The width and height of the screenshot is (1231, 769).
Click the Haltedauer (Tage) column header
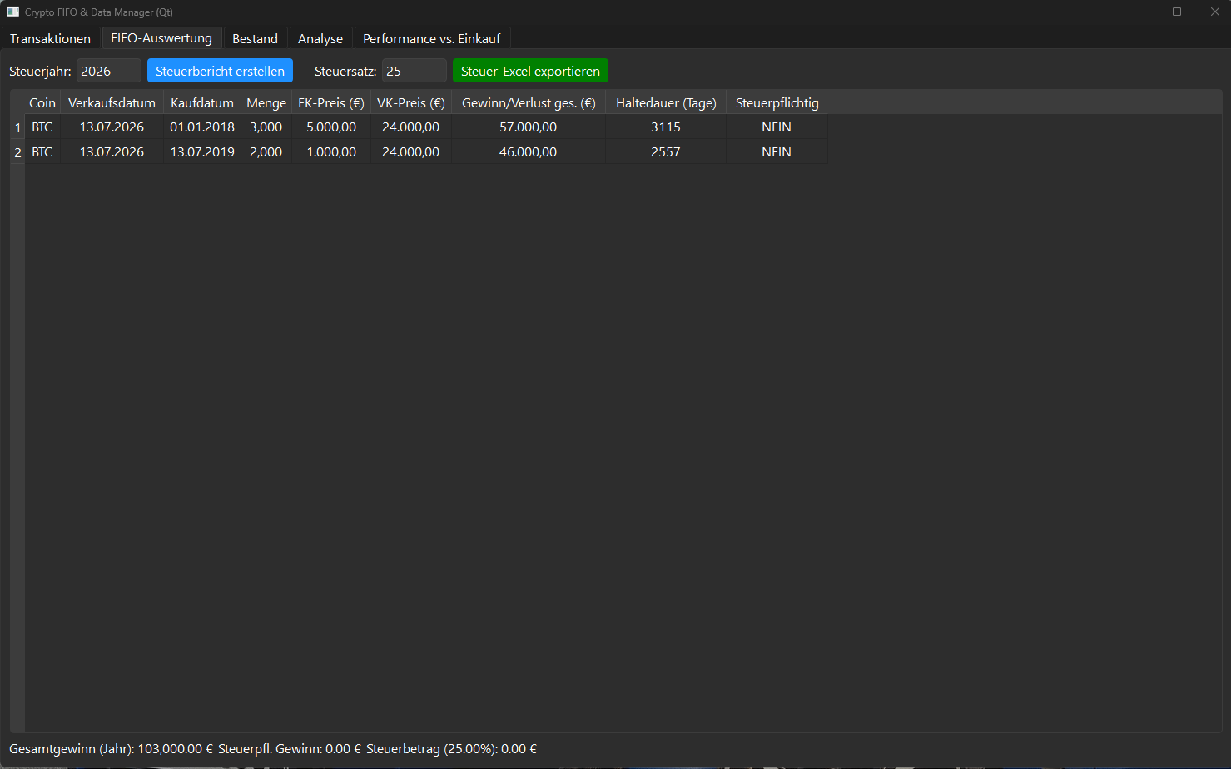666,103
